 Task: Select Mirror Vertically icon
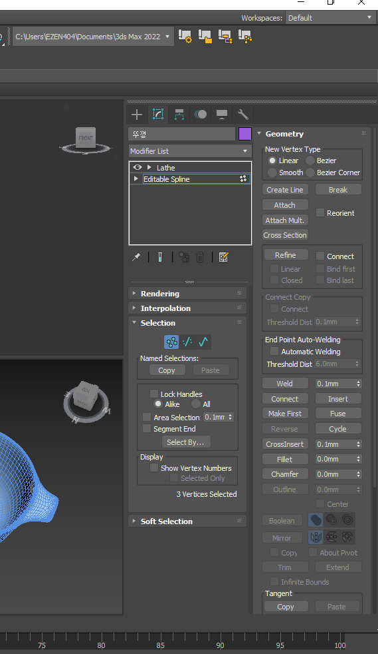point(331,537)
